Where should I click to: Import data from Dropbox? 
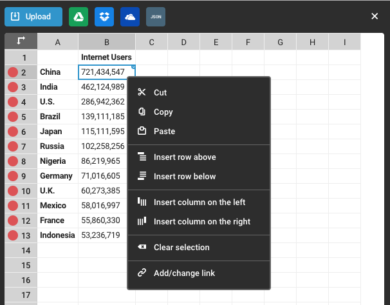104,17
